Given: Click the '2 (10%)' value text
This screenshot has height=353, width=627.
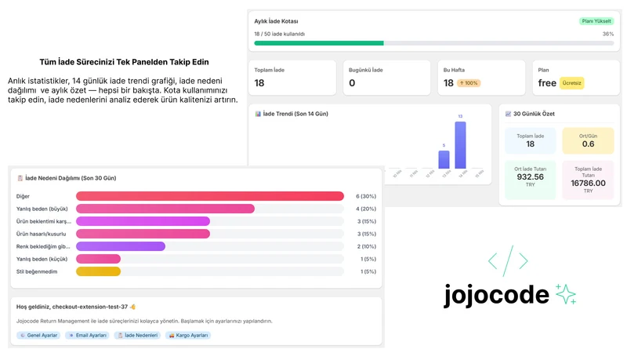Looking at the screenshot, I should coord(367,246).
